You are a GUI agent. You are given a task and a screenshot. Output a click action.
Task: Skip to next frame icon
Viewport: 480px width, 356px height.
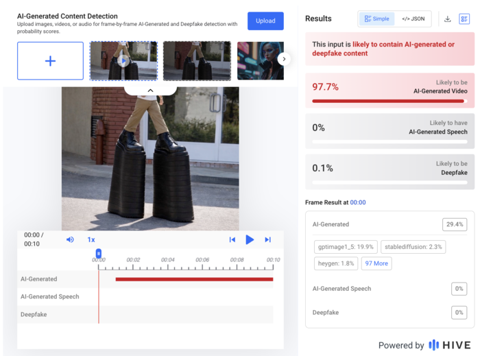(x=268, y=239)
